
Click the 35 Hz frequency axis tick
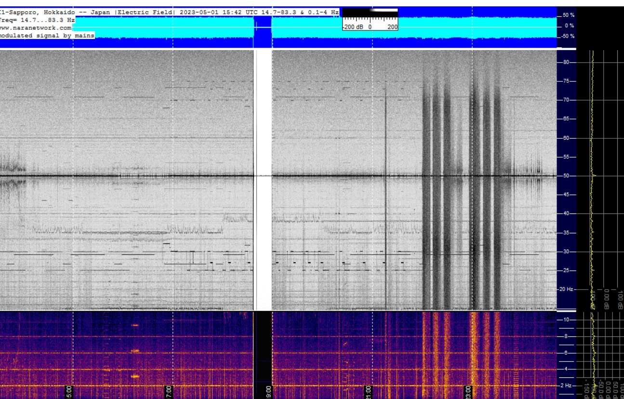pyautogui.click(x=567, y=233)
